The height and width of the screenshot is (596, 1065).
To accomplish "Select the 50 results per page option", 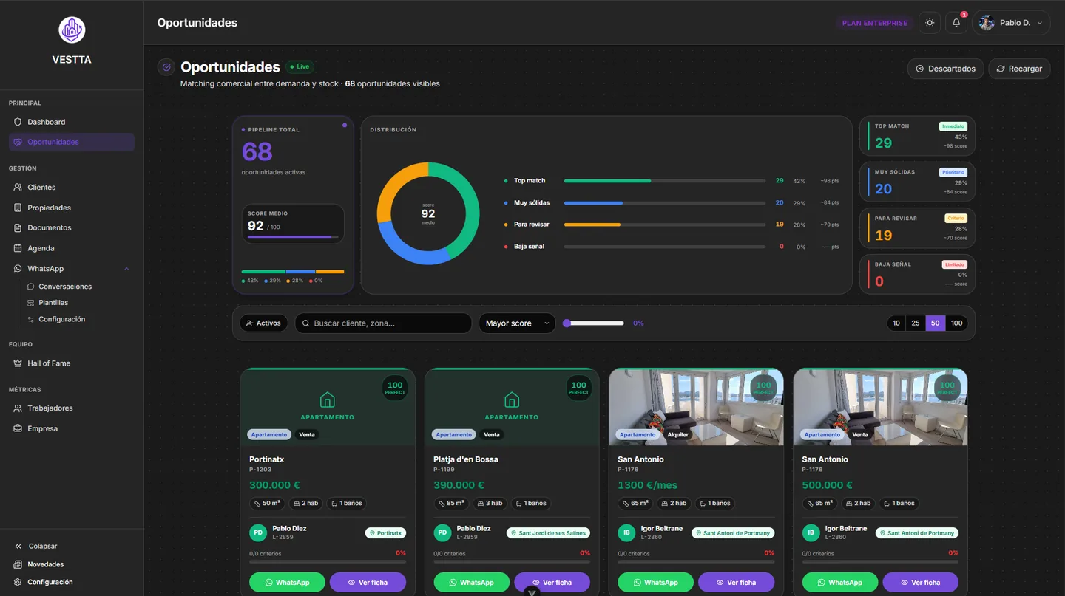I will pyautogui.click(x=936, y=323).
